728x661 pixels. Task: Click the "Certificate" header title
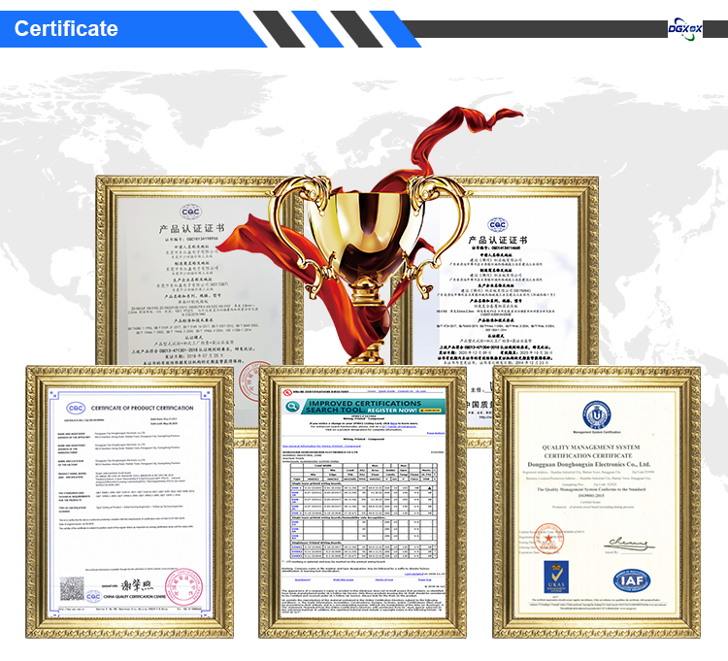click(x=66, y=28)
